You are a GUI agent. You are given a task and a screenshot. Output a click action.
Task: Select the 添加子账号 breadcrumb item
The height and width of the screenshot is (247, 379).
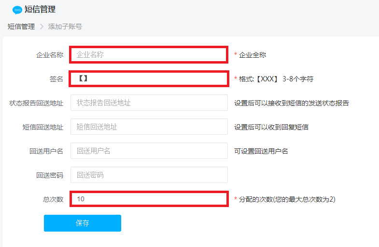coord(65,26)
